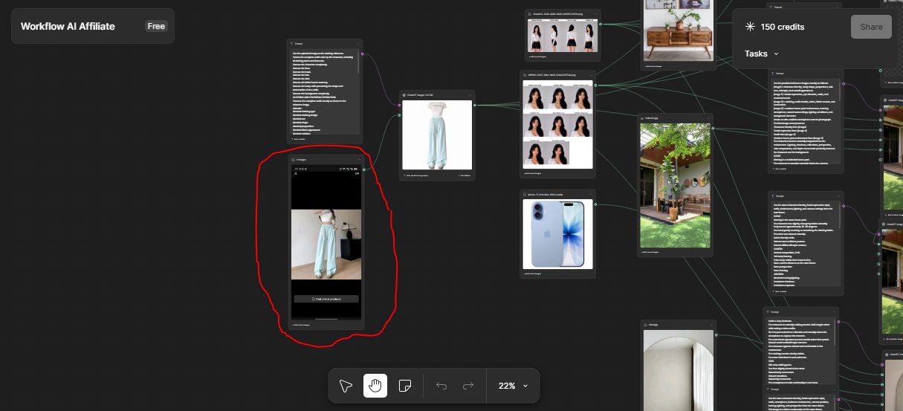
Task: Select the arched mirror image node
Action: [678, 370]
